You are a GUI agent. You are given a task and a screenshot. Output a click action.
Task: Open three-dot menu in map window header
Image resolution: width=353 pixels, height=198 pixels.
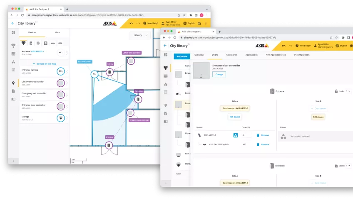[x=206, y=23]
